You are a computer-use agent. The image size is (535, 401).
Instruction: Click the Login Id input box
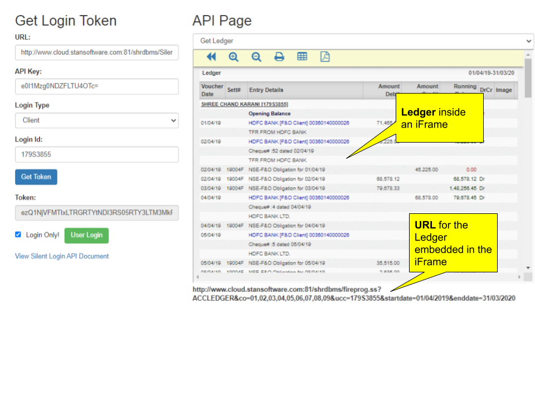click(x=96, y=154)
